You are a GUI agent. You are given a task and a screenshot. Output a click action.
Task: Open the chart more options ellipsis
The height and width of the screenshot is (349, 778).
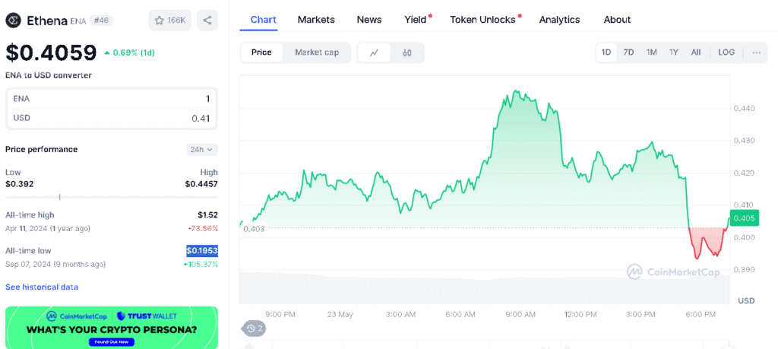click(757, 52)
